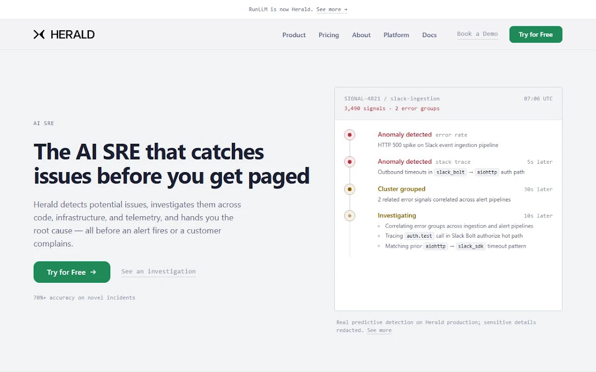Image resolution: width=596 pixels, height=372 pixels.
Task: Click Correlating error groups bullet item
Action: [x=459, y=226]
